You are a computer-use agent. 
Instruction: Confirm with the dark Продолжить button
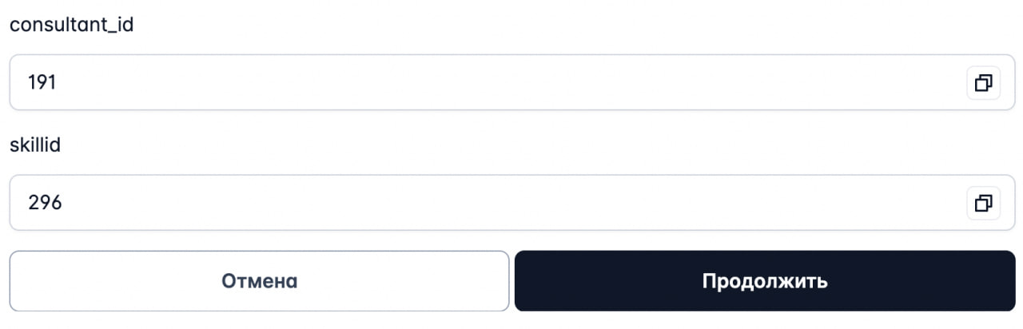(765, 281)
